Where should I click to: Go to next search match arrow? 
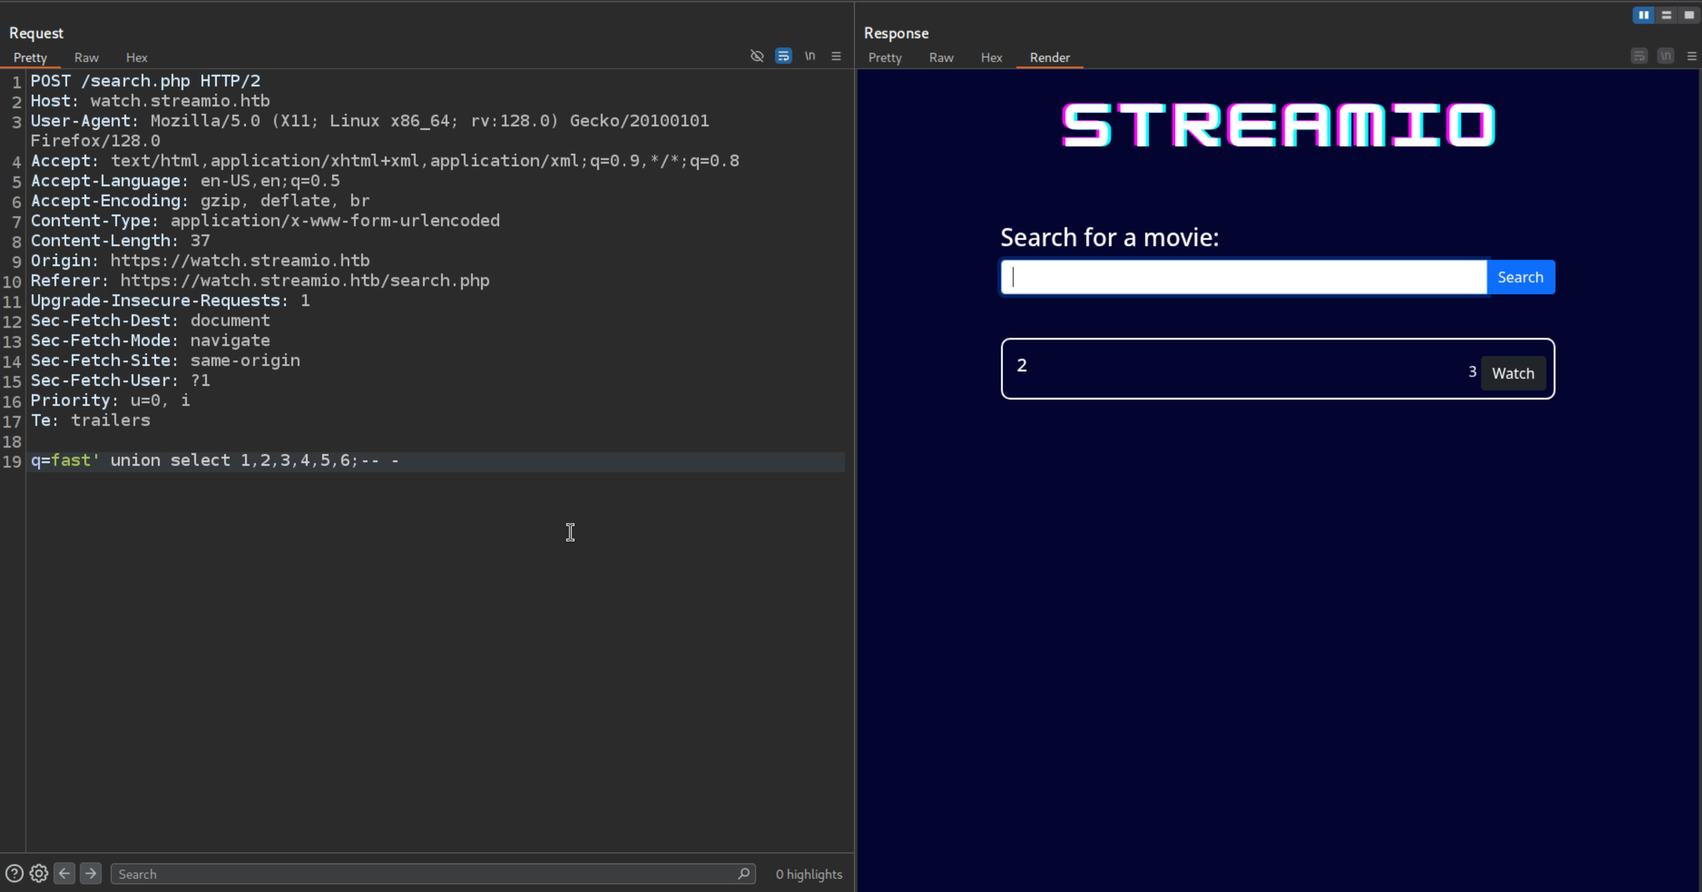(x=91, y=873)
